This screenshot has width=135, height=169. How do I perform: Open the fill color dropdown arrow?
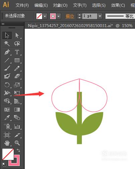coord(45,16)
